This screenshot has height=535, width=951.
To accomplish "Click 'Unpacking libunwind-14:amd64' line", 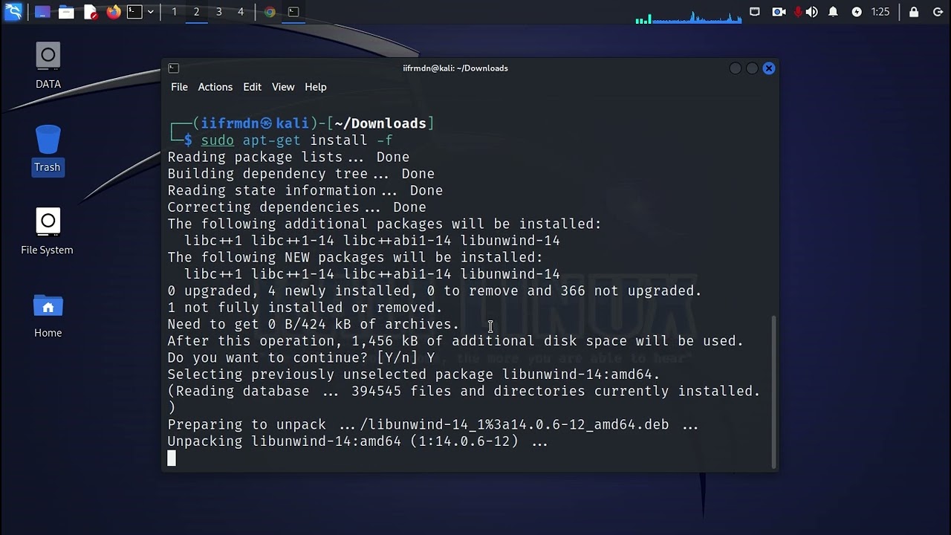I will pos(357,441).
